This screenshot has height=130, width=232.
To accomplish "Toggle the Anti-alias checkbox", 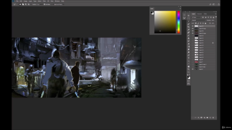I will point(44,4).
